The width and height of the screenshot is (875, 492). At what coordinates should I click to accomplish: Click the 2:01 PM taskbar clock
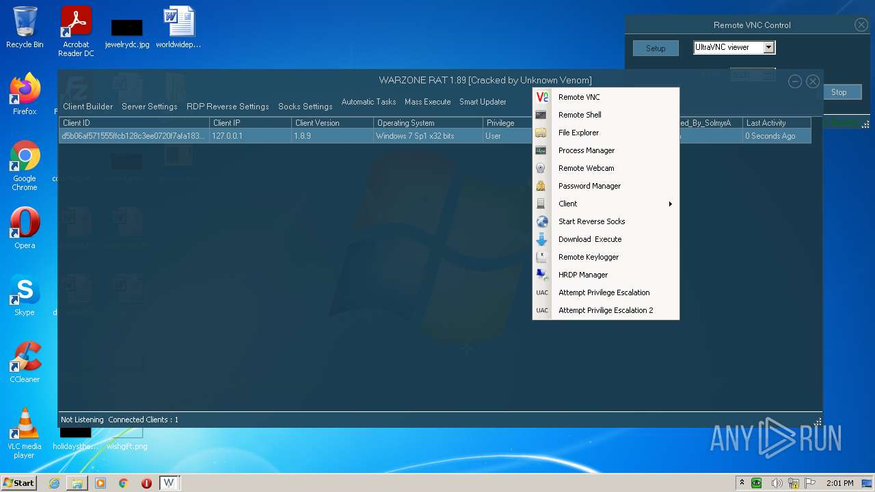[840, 483]
